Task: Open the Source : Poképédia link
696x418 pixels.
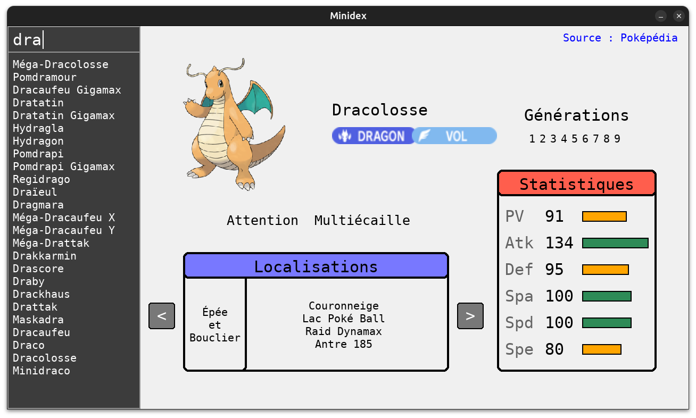Action: [x=620, y=38]
